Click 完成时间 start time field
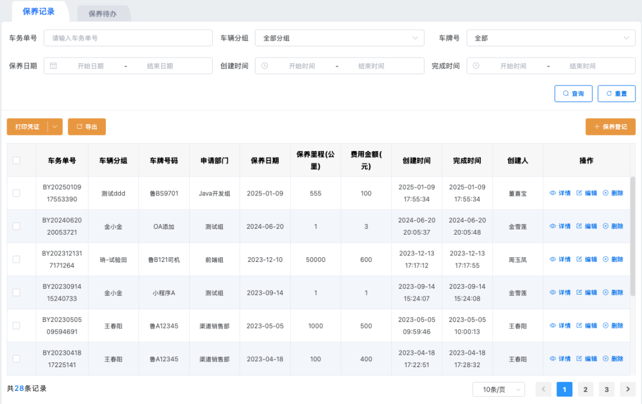This screenshot has width=642, height=404. (513, 66)
